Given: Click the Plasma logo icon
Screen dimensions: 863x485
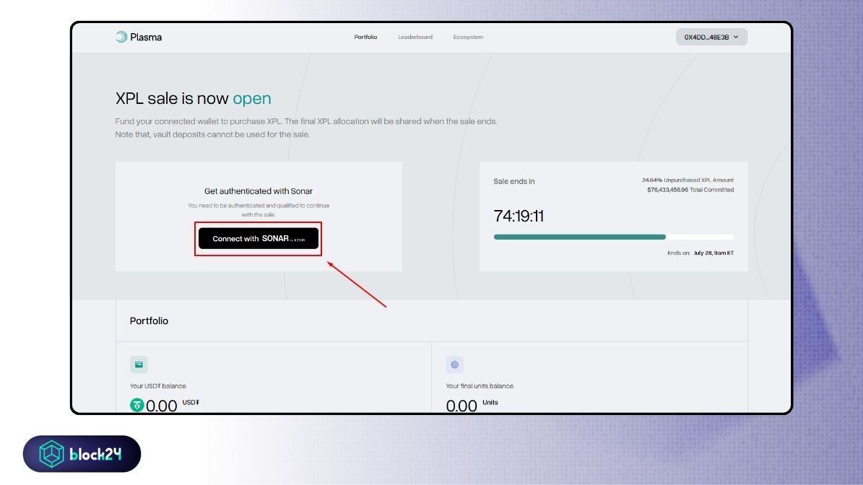Looking at the screenshot, I should pos(121,37).
